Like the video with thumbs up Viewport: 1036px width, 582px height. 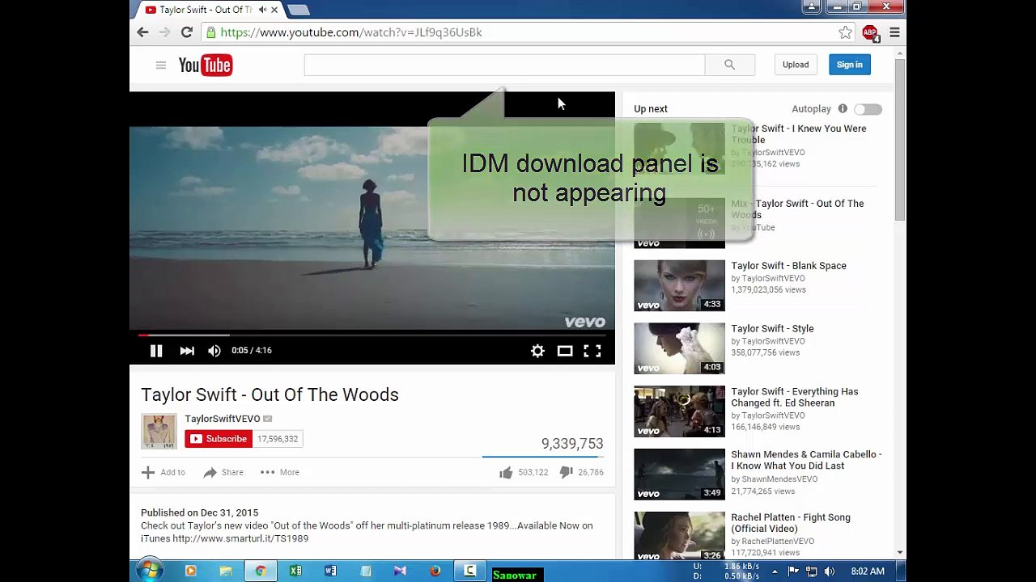point(506,472)
